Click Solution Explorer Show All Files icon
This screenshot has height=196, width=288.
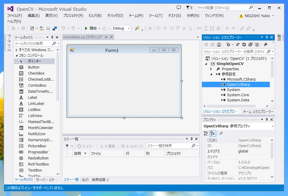click(x=257, y=44)
